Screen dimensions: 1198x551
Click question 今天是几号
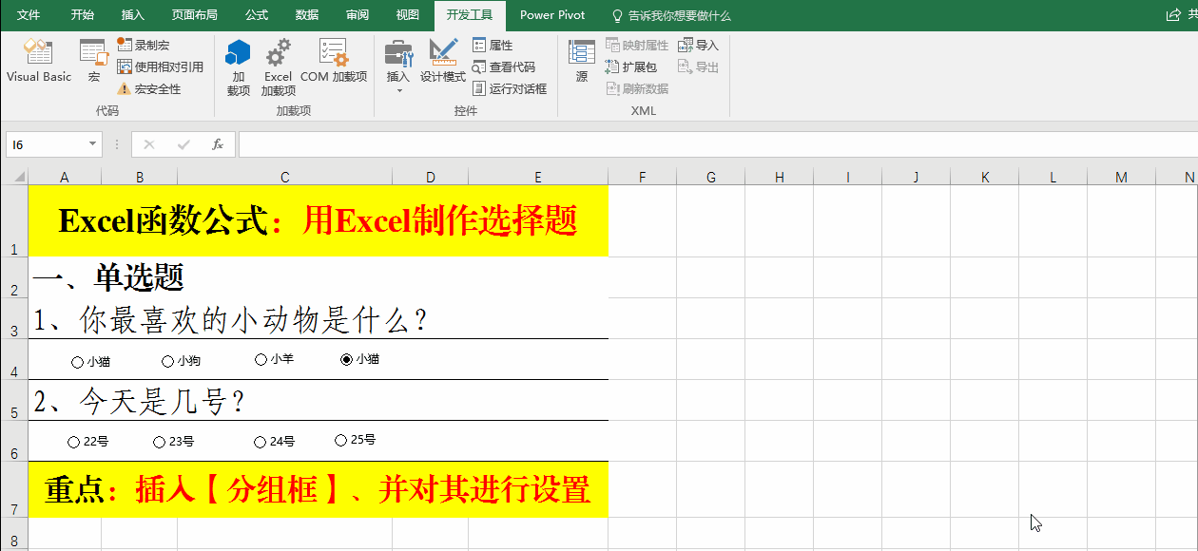pos(139,402)
